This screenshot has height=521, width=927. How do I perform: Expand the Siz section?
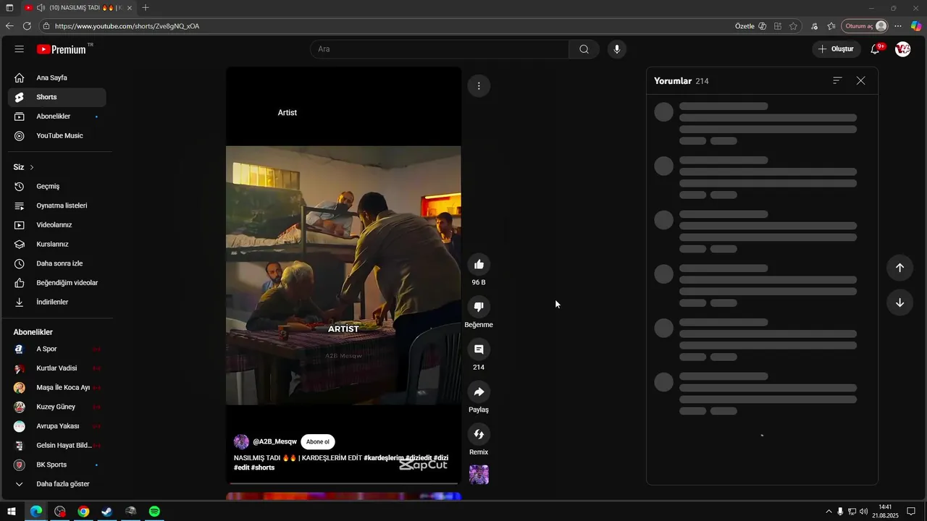[x=24, y=167]
